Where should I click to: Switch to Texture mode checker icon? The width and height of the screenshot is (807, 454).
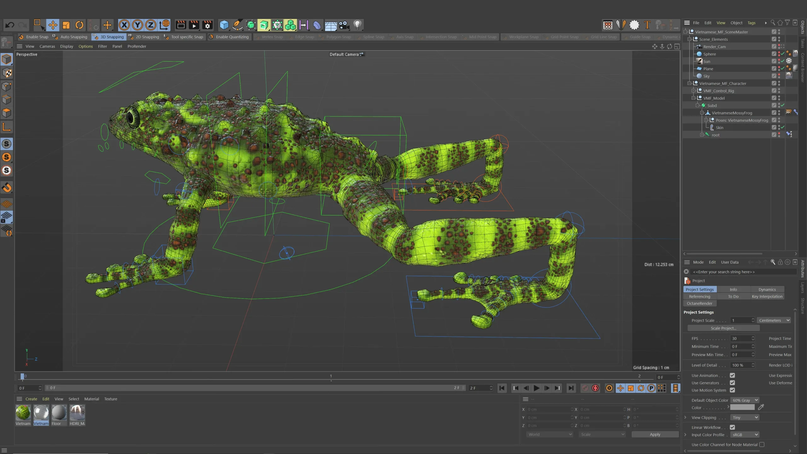click(x=7, y=73)
